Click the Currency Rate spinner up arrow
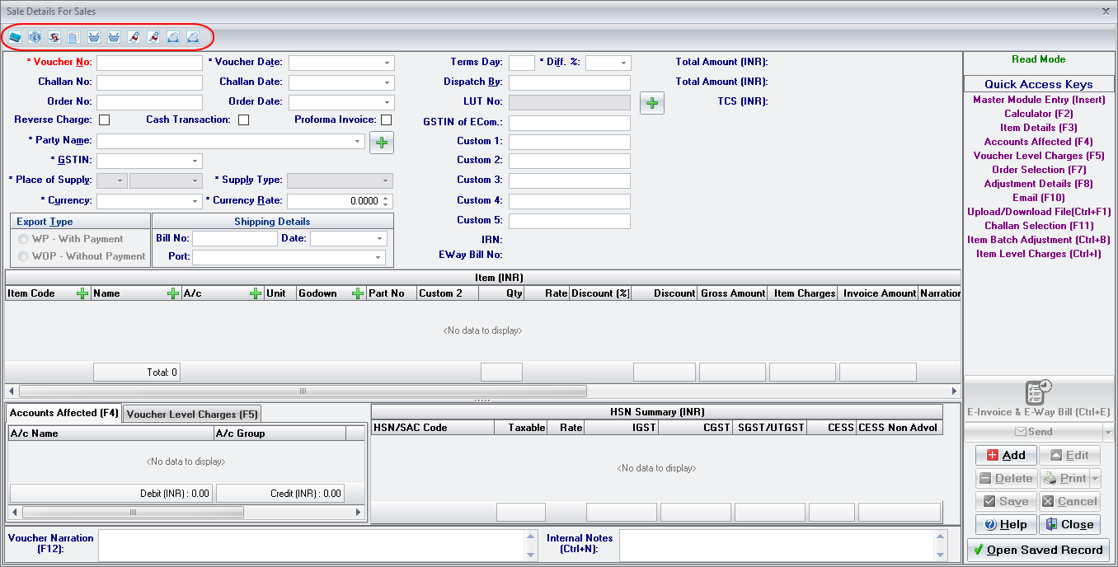This screenshot has width=1118, height=567. tap(388, 198)
